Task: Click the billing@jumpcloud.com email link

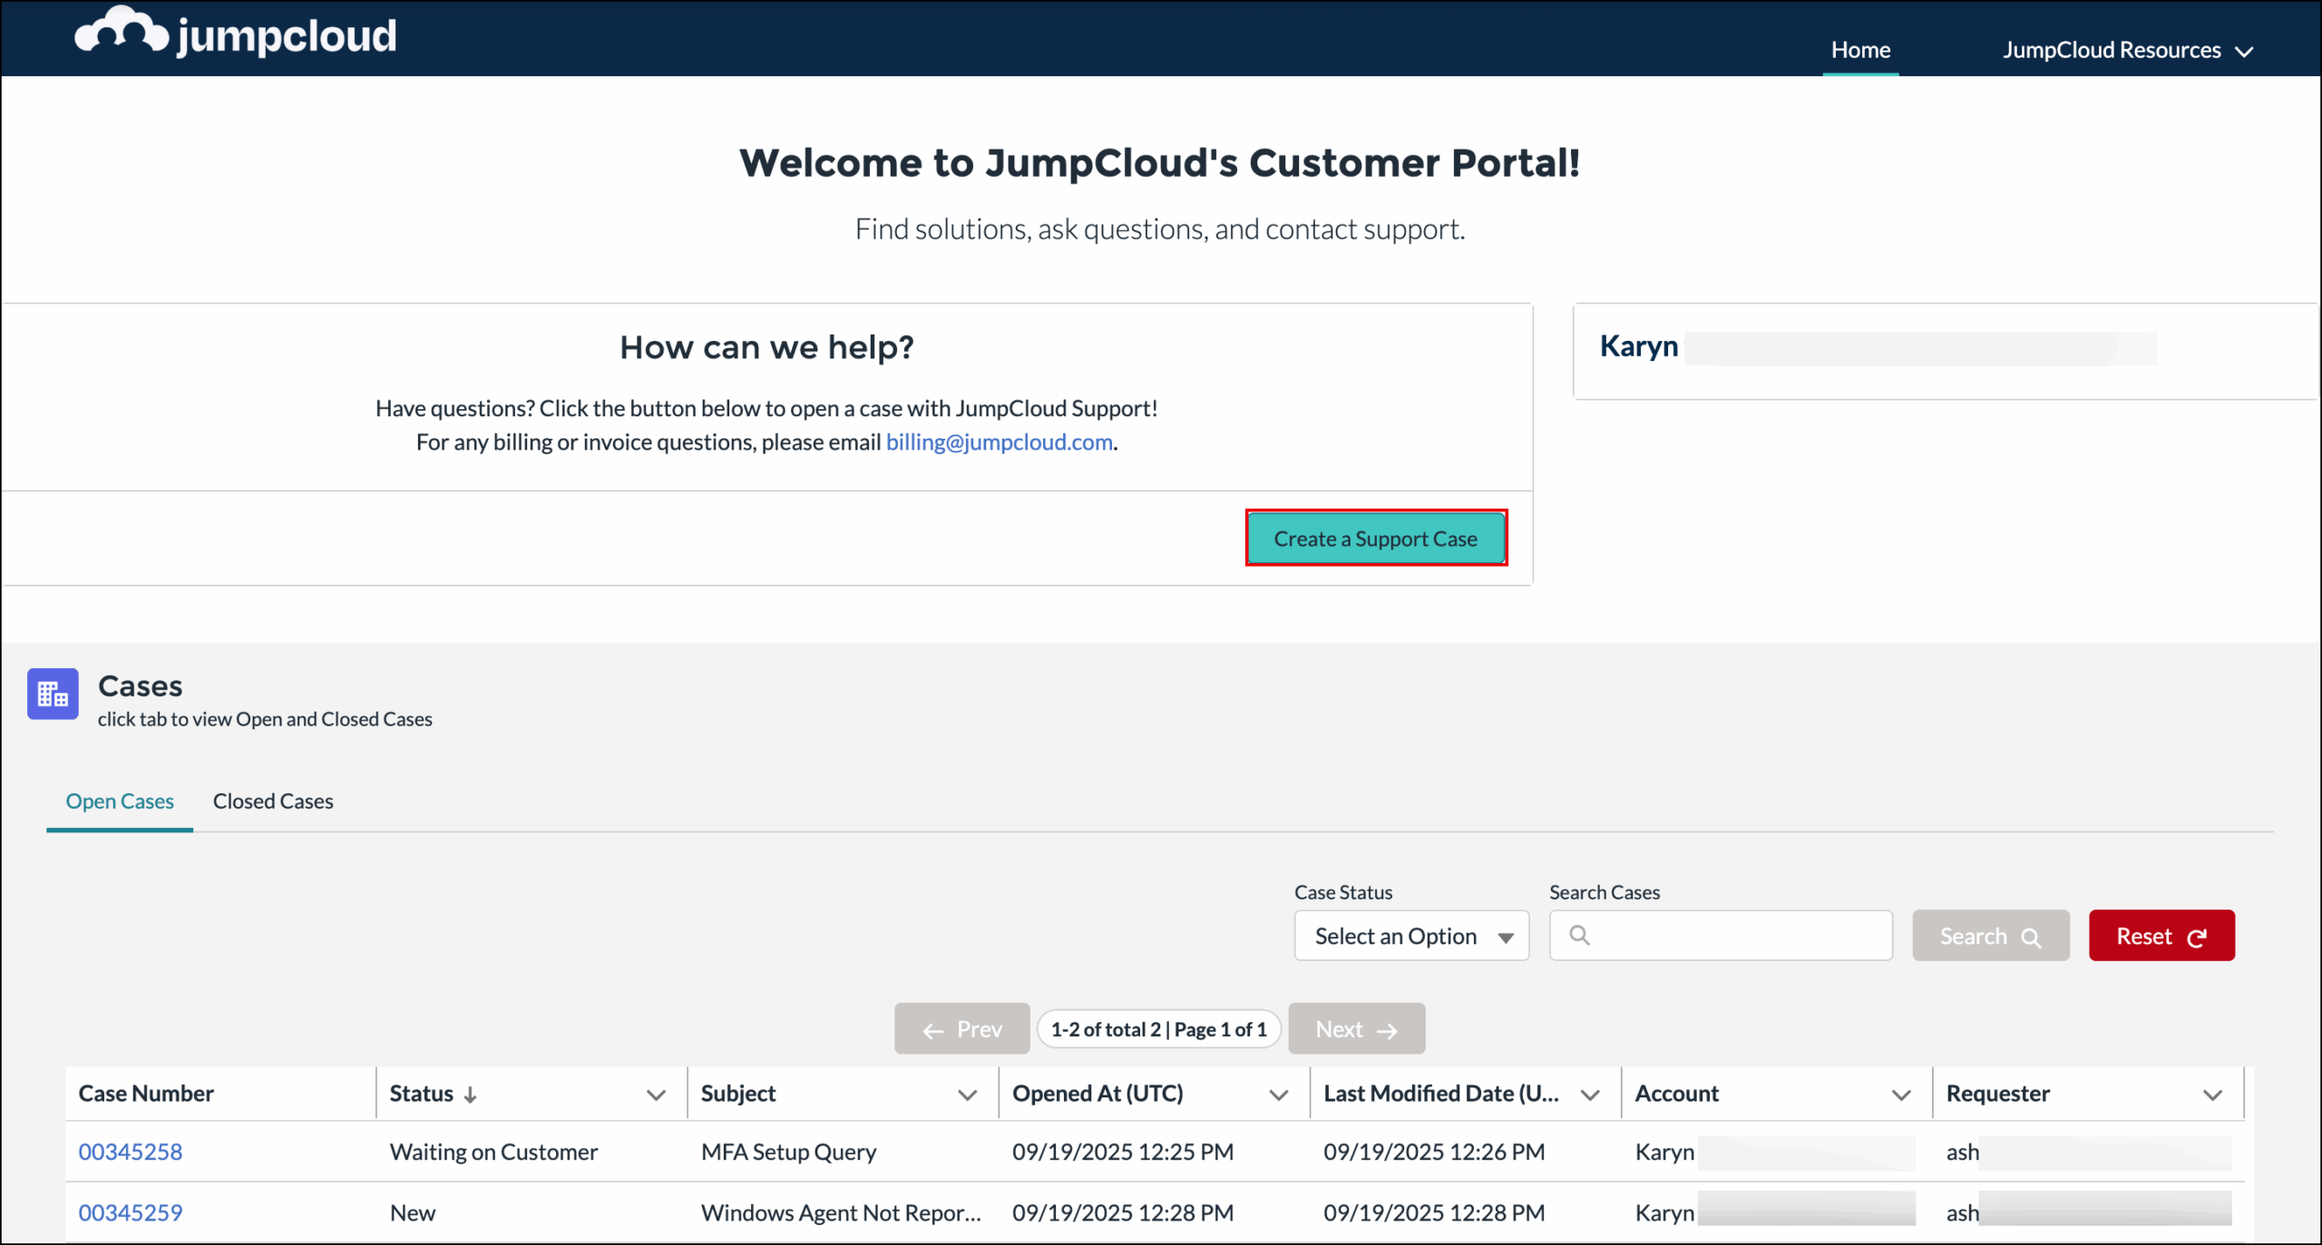Action: coord(999,442)
